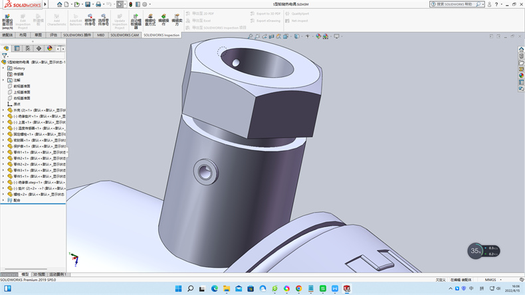Click the Save icon in quick access toolbar
This screenshot has height=295, width=525.
86,4
